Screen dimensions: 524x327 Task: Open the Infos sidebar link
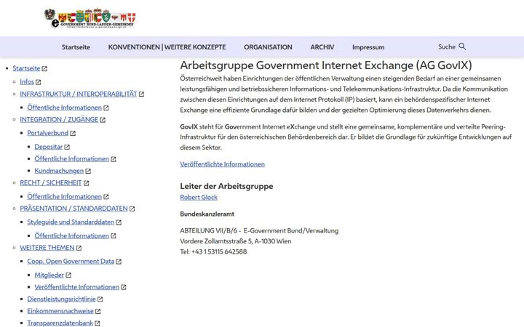[x=27, y=81]
